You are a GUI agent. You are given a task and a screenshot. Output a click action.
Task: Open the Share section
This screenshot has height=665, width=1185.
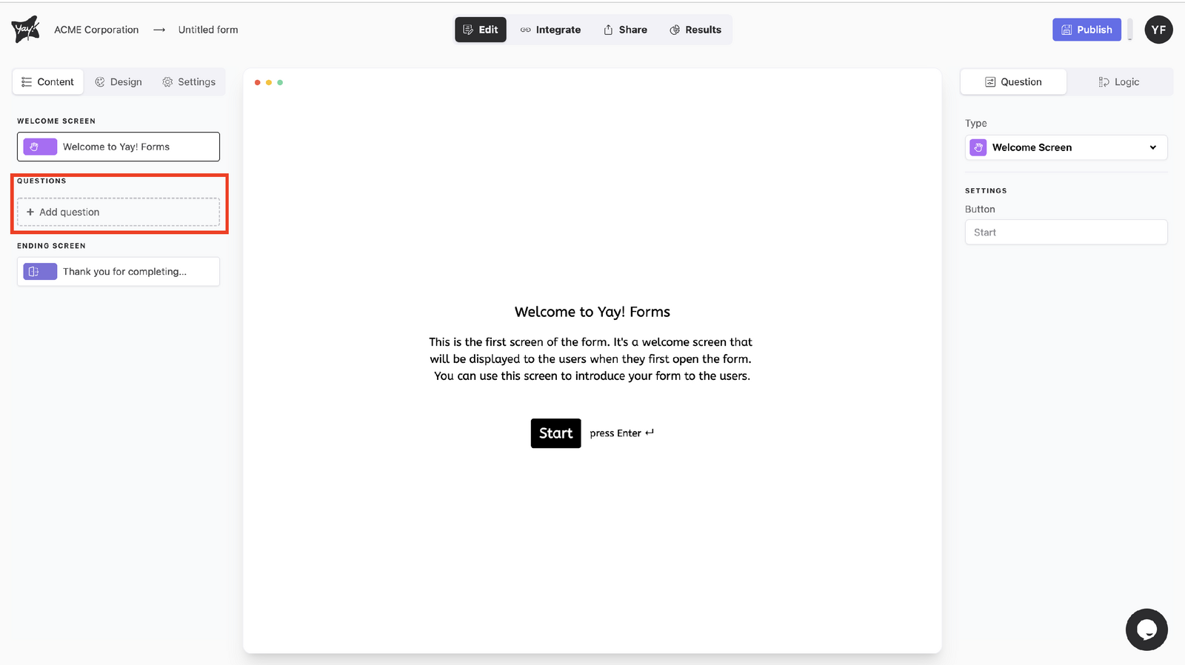tap(625, 30)
